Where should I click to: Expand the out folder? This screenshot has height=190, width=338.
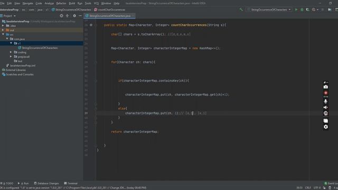(3, 30)
